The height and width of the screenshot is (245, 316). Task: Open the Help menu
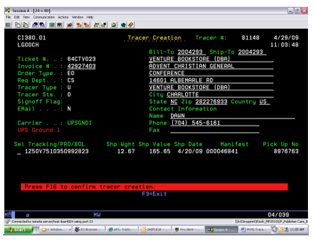[x=89, y=17]
